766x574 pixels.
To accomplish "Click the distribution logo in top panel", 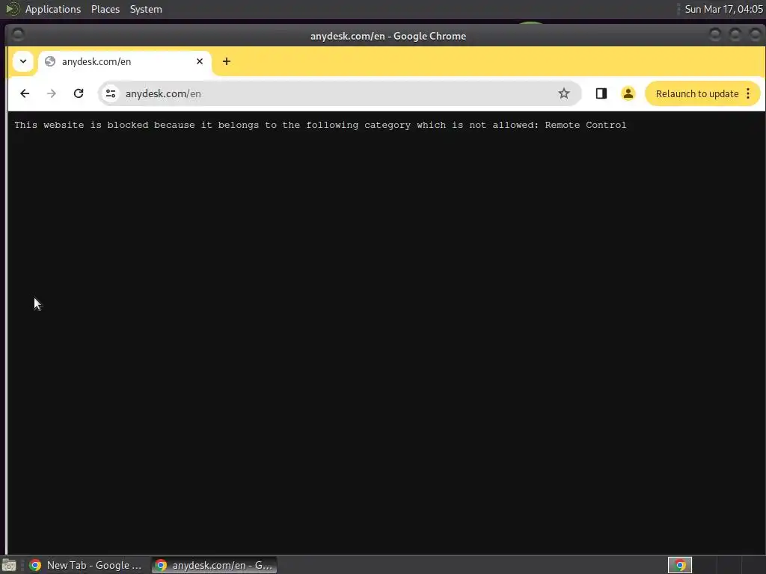I will pos(12,9).
